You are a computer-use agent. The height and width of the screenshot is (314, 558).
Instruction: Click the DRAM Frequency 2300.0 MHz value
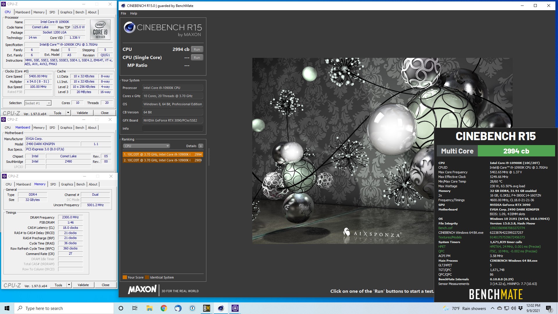pos(71,217)
